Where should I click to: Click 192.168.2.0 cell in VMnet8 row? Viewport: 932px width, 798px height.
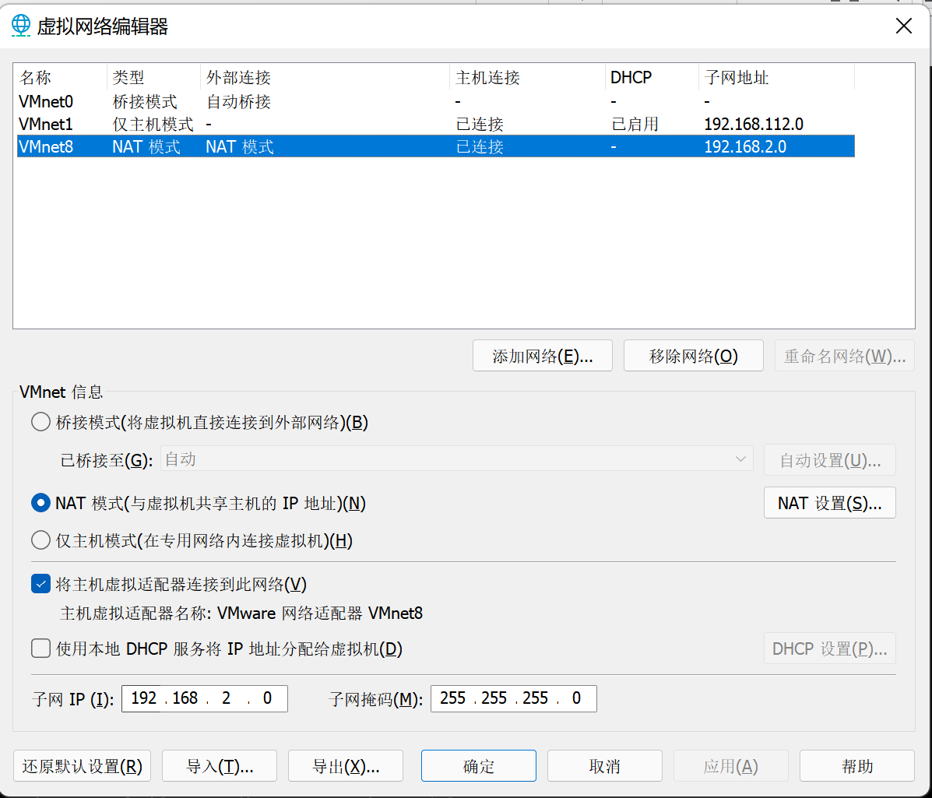pyautogui.click(x=745, y=147)
